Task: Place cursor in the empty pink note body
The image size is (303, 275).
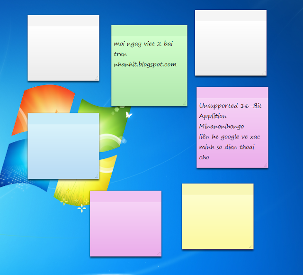Action: [x=125, y=229]
